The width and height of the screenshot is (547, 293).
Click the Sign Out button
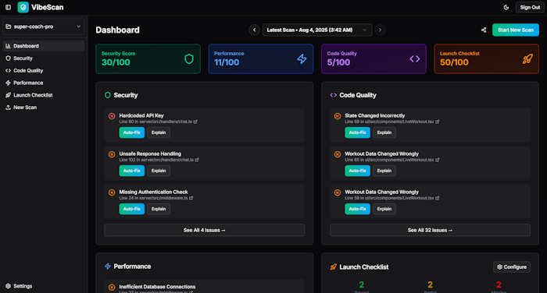530,7
